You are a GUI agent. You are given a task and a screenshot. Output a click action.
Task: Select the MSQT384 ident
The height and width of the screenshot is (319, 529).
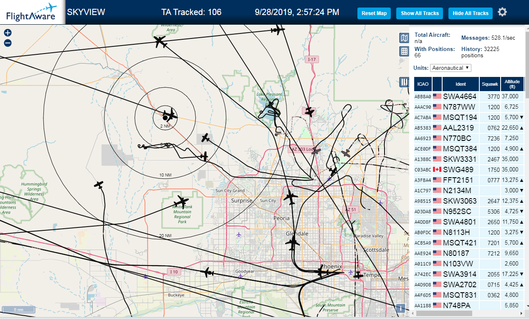pyautogui.click(x=460, y=148)
